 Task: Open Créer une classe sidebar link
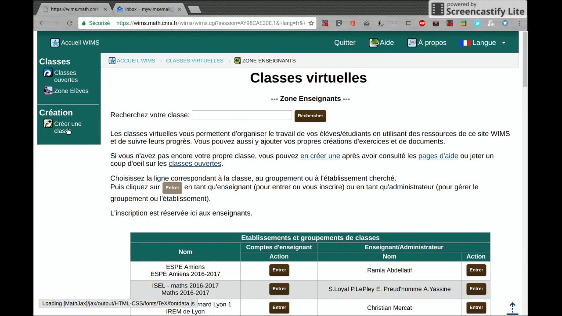(68, 127)
